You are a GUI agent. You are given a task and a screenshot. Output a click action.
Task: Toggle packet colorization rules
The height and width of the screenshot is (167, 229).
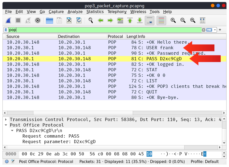[x=161, y=20]
